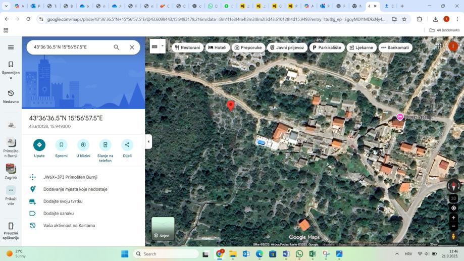Click Prikaži više in the sidebar
464x261 pixels.
pyautogui.click(x=11, y=195)
